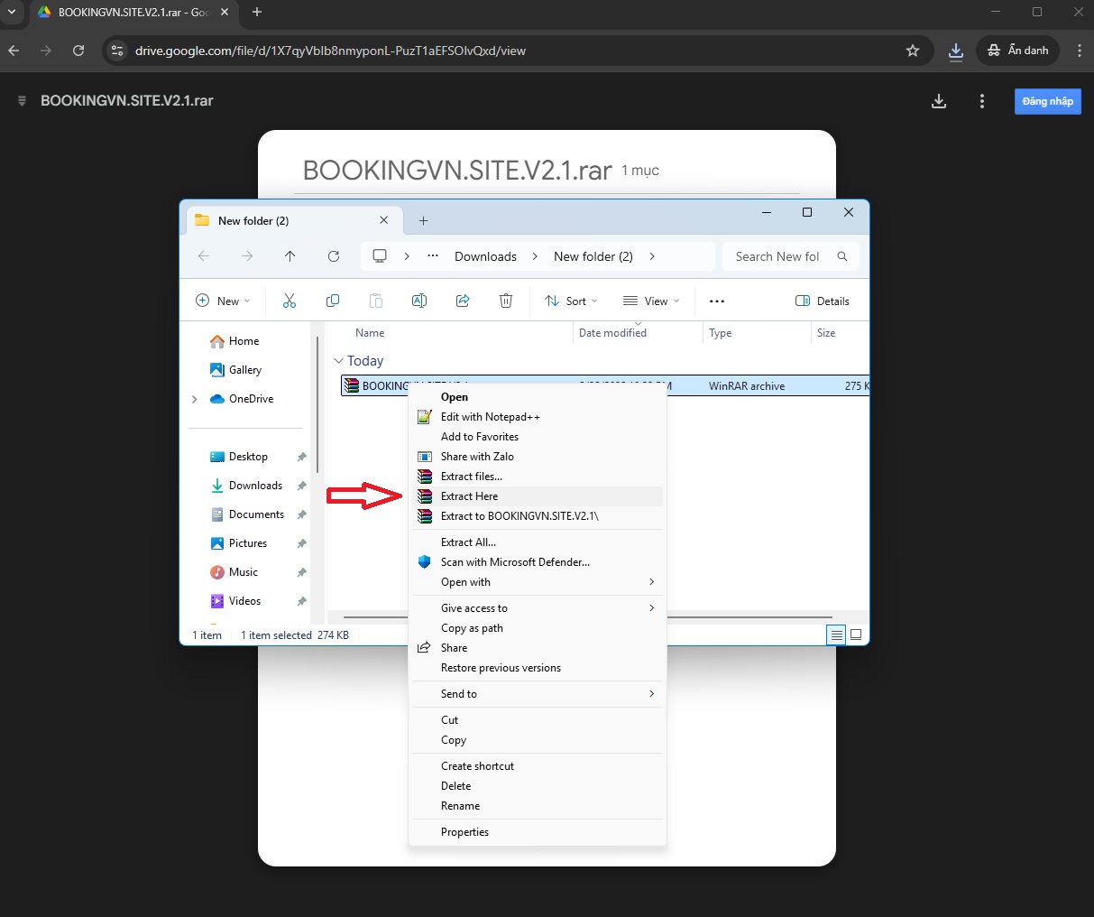Screen dimensions: 1094x917
Task: Select Share with Zalo
Action: pos(538,457)
